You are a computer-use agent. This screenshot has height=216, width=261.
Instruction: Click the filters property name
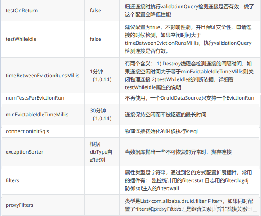[x=12, y=180]
